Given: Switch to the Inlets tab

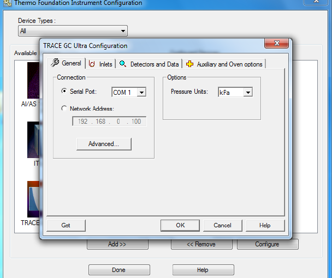Looking at the screenshot, I should [100, 64].
